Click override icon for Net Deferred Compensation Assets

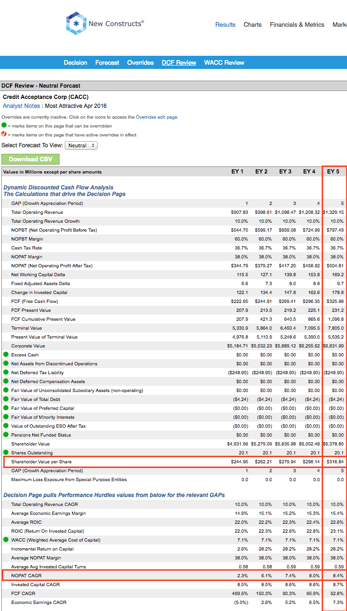[6, 381]
